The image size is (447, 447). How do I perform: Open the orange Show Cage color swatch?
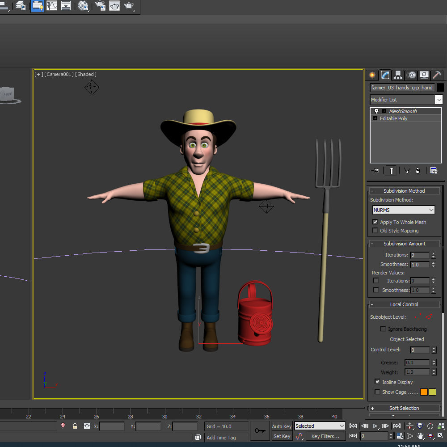[424, 392]
